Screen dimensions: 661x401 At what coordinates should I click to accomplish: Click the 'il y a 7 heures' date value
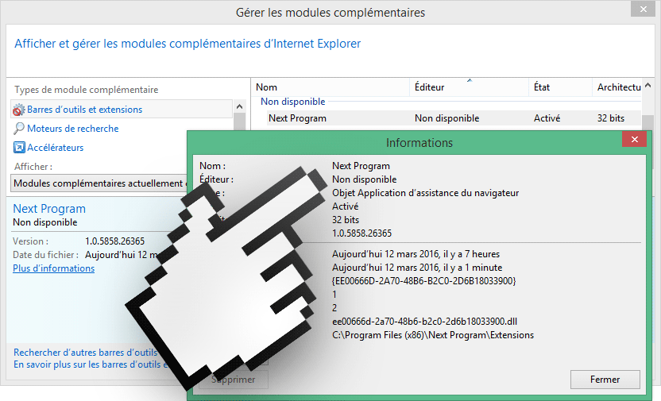click(416, 254)
